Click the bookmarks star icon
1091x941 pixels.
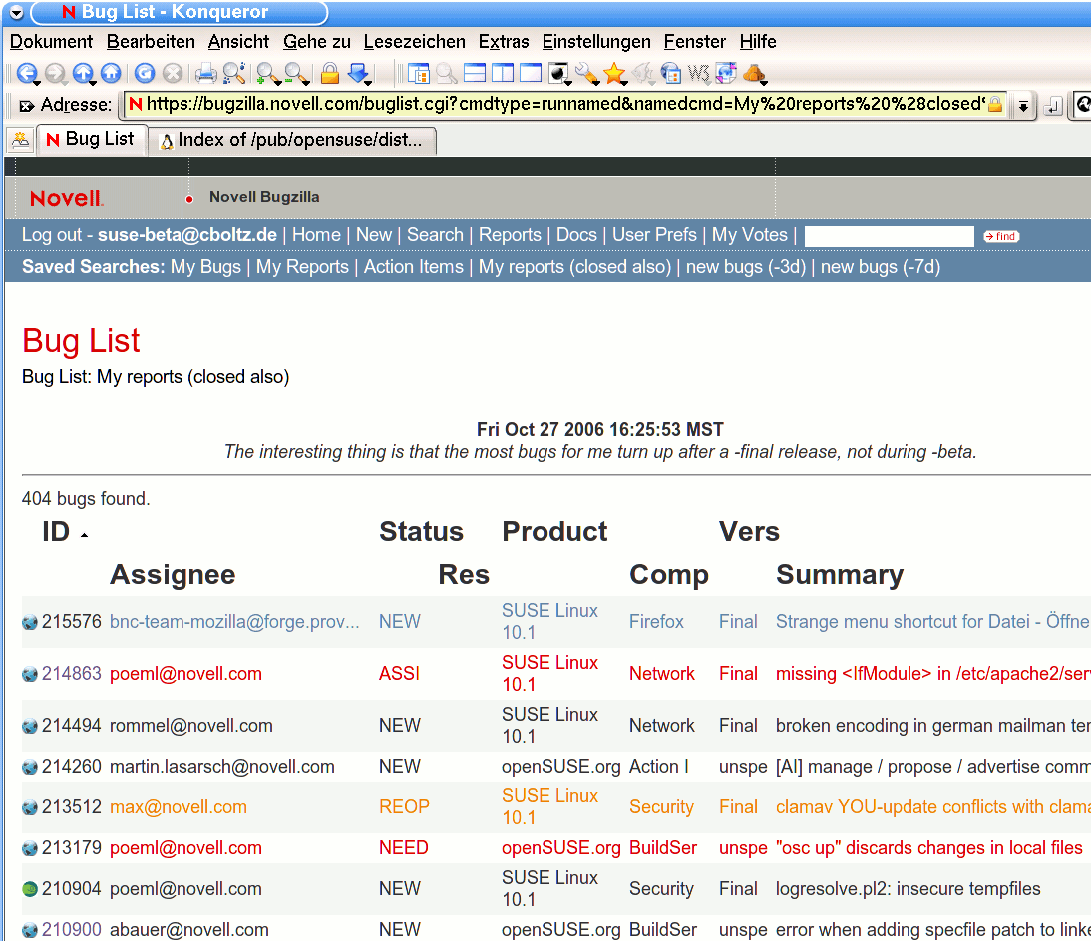(x=614, y=73)
